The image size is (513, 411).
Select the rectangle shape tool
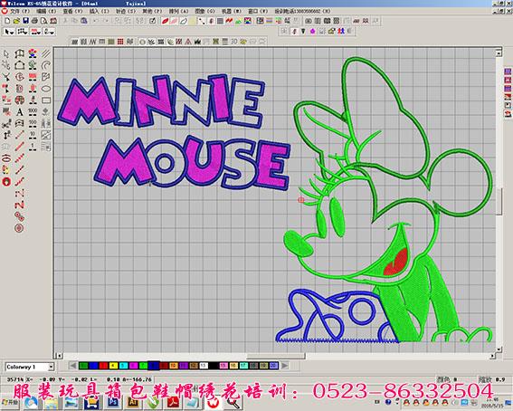46,100
